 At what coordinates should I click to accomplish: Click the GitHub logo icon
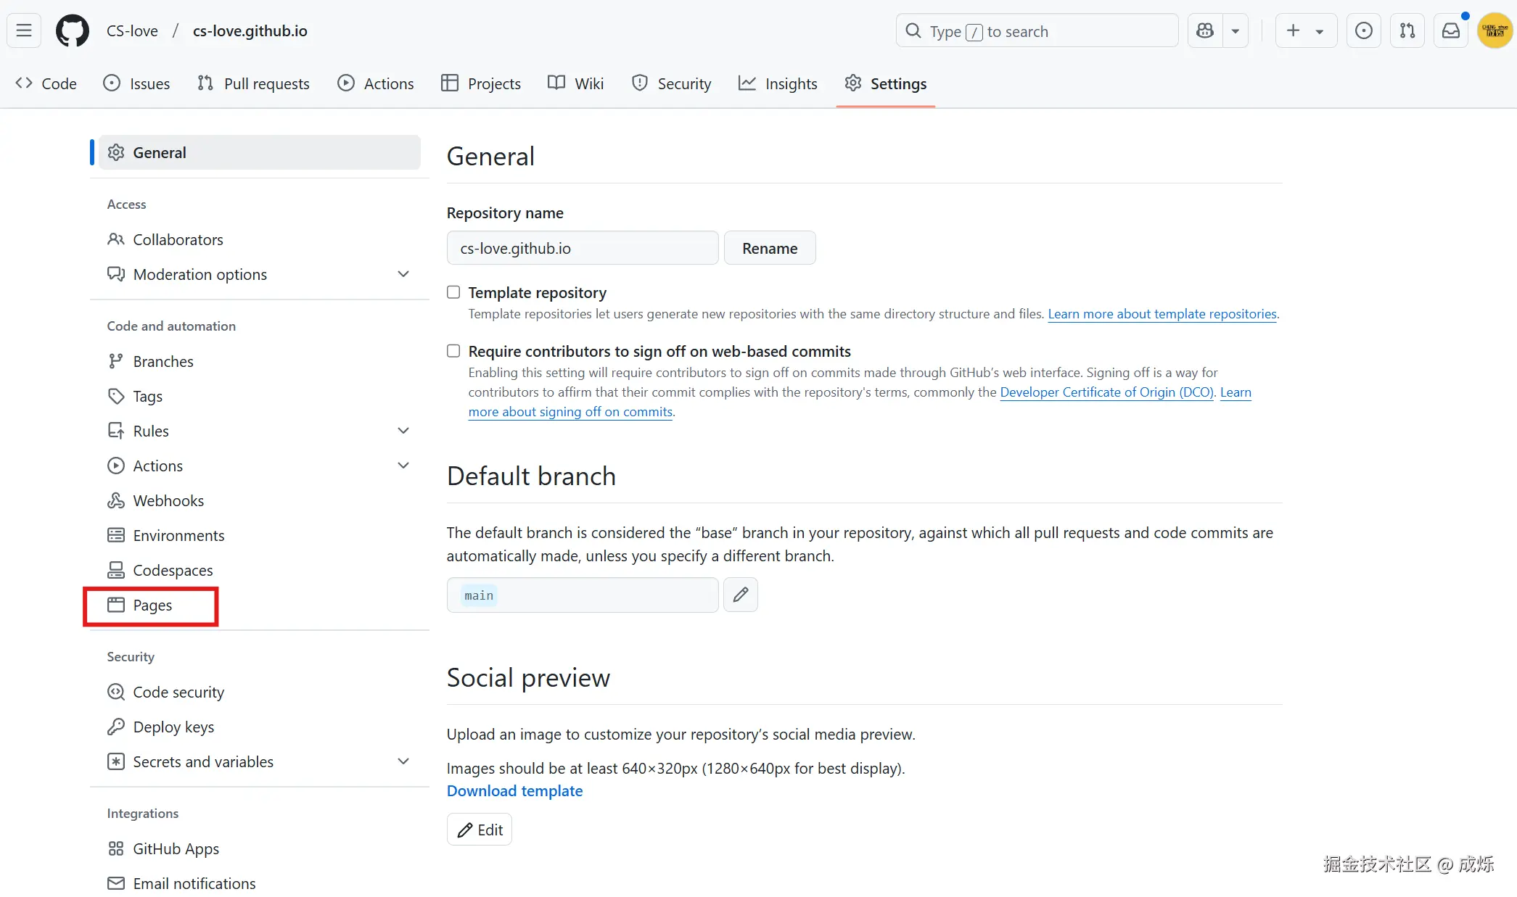pyautogui.click(x=73, y=30)
